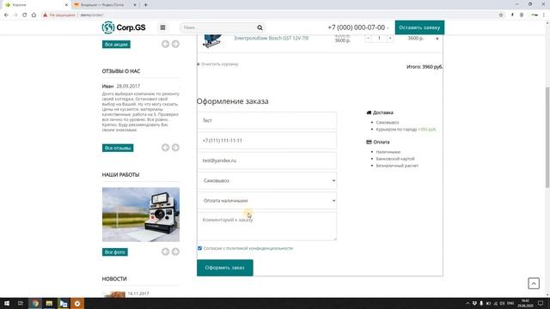550x309 pixels.
Task: Previous arrow next to Все фото
Action: [x=165, y=251]
